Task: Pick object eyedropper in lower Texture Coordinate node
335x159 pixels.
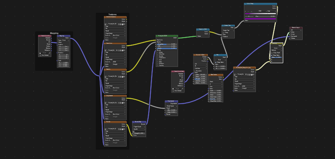Action: tap(183, 88)
